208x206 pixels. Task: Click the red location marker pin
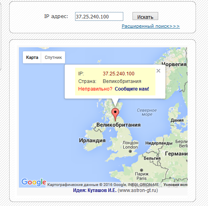[x=115, y=115]
